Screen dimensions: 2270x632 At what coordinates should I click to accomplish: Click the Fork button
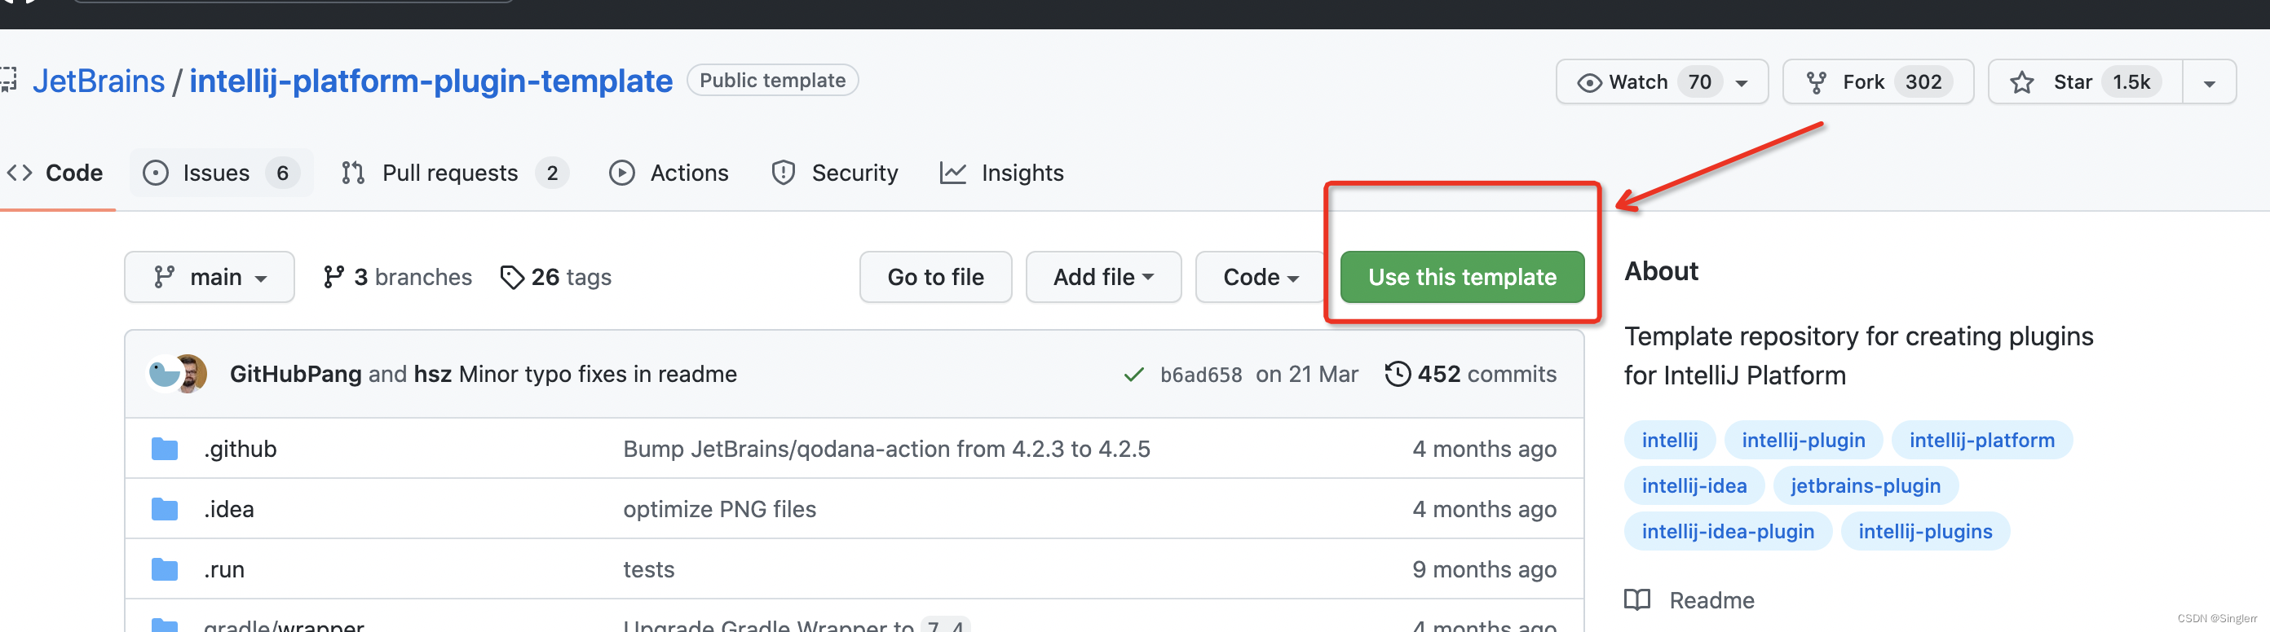[1878, 82]
